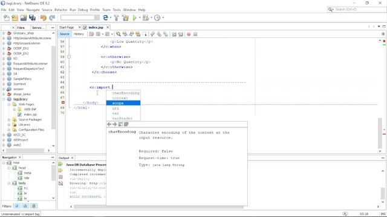This screenshot has height=217, width=387.
Task: Click the New File toolbar icon
Action: click(7, 17)
